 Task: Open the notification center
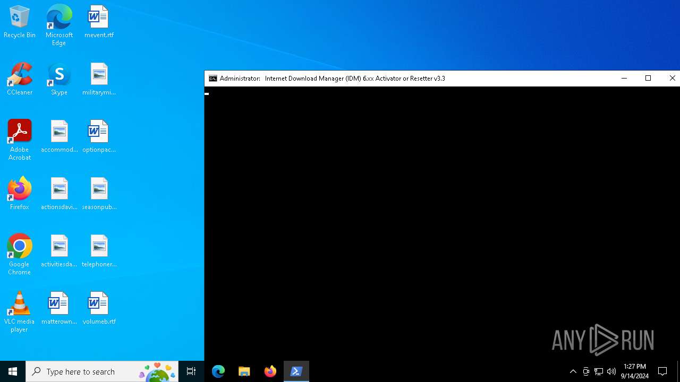662,371
